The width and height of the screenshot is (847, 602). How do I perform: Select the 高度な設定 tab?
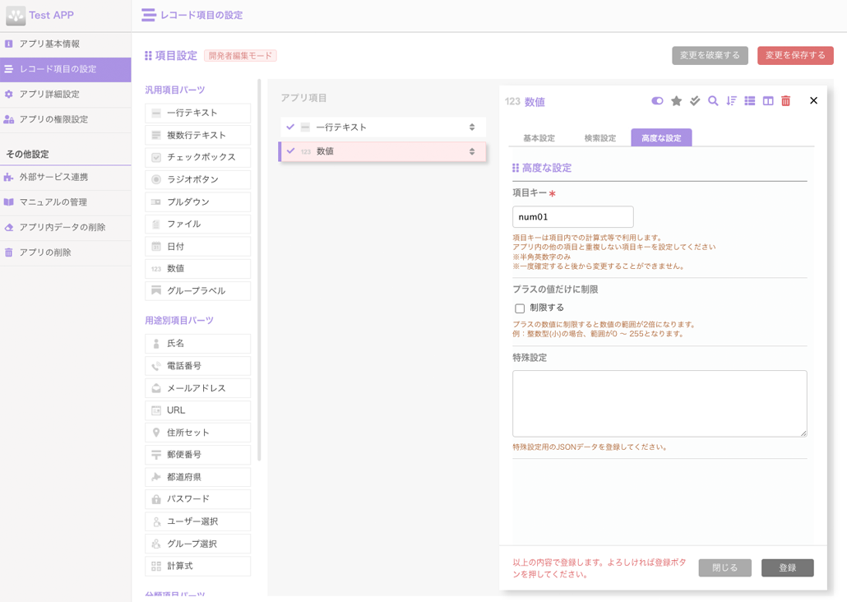tap(661, 138)
